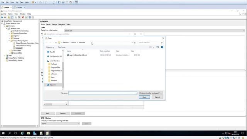This screenshot has width=247, height=139.
Task: Select Local Disk (C:) in navigation pane
Action: (x=53, y=61)
